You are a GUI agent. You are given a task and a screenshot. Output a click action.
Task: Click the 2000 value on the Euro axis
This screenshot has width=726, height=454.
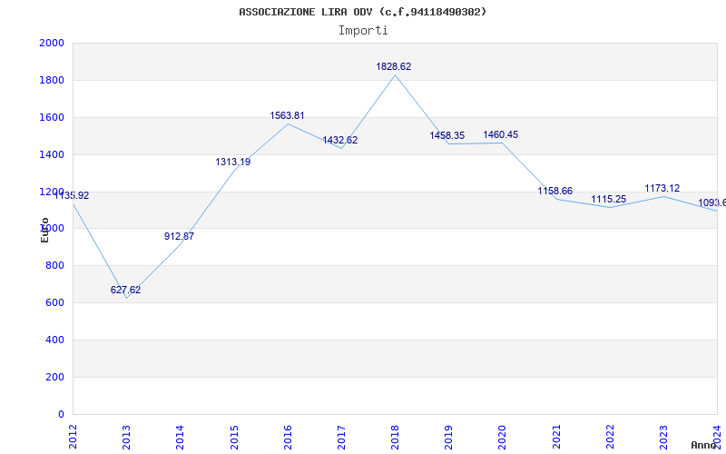52,43
